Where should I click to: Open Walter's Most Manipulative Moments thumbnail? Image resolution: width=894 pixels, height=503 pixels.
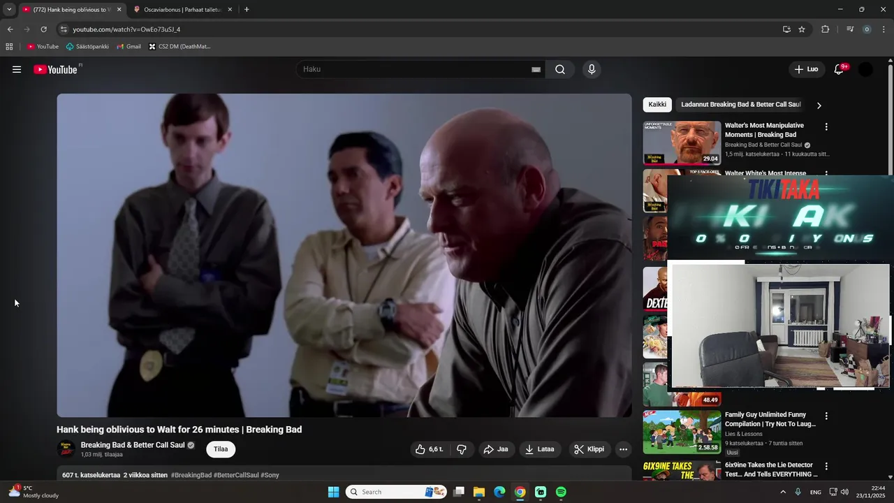coord(682,143)
